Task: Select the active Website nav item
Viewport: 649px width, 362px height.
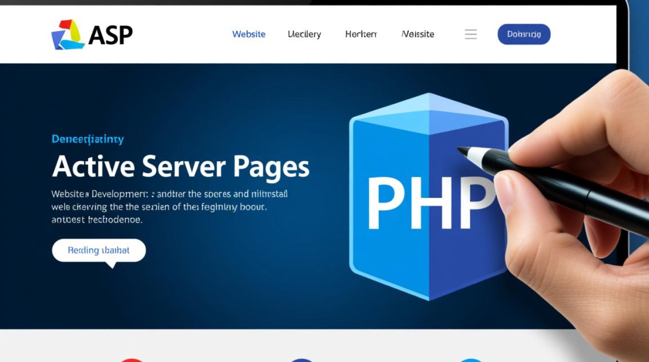Action: coord(249,34)
